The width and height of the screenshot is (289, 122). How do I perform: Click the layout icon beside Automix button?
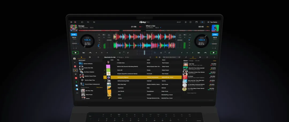pos(196,22)
